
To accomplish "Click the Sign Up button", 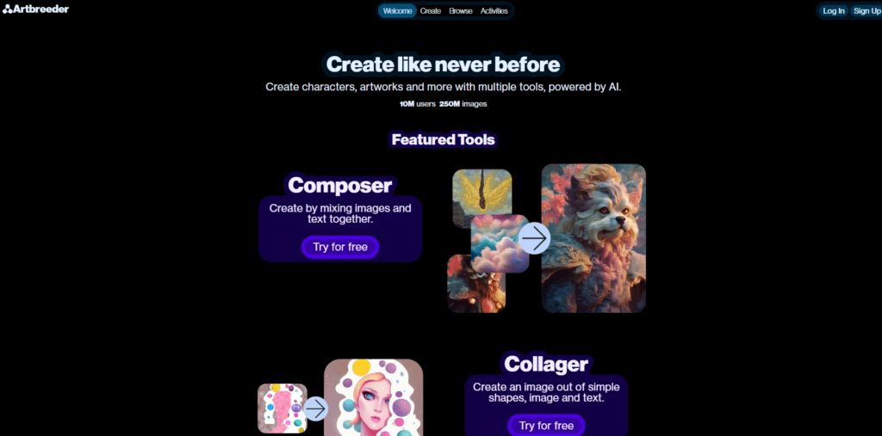I will [x=866, y=10].
